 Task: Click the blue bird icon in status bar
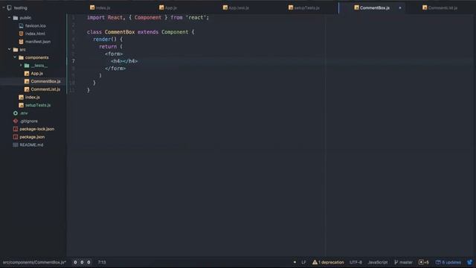pyautogui.click(x=469, y=262)
